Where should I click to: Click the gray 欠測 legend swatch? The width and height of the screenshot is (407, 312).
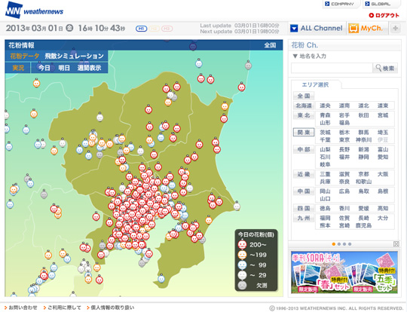click(x=242, y=286)
